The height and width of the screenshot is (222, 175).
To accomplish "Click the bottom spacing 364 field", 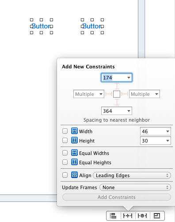I will (117, 111).
